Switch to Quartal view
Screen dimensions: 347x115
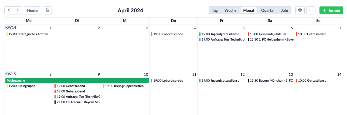coord(268,10)
